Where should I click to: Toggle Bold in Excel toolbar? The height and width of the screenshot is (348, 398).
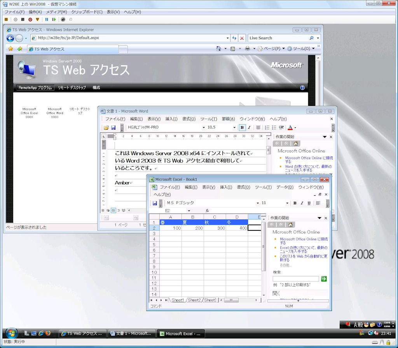[x=295, y=203]
